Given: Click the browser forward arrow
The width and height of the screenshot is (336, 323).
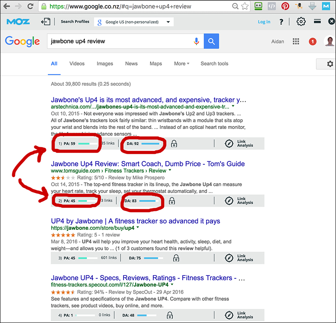Looking at the screenshot, I should click(18, 6).
